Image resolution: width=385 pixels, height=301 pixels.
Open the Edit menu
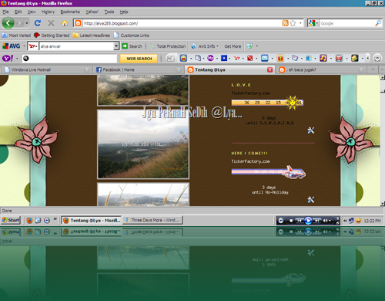pos(18,12)
